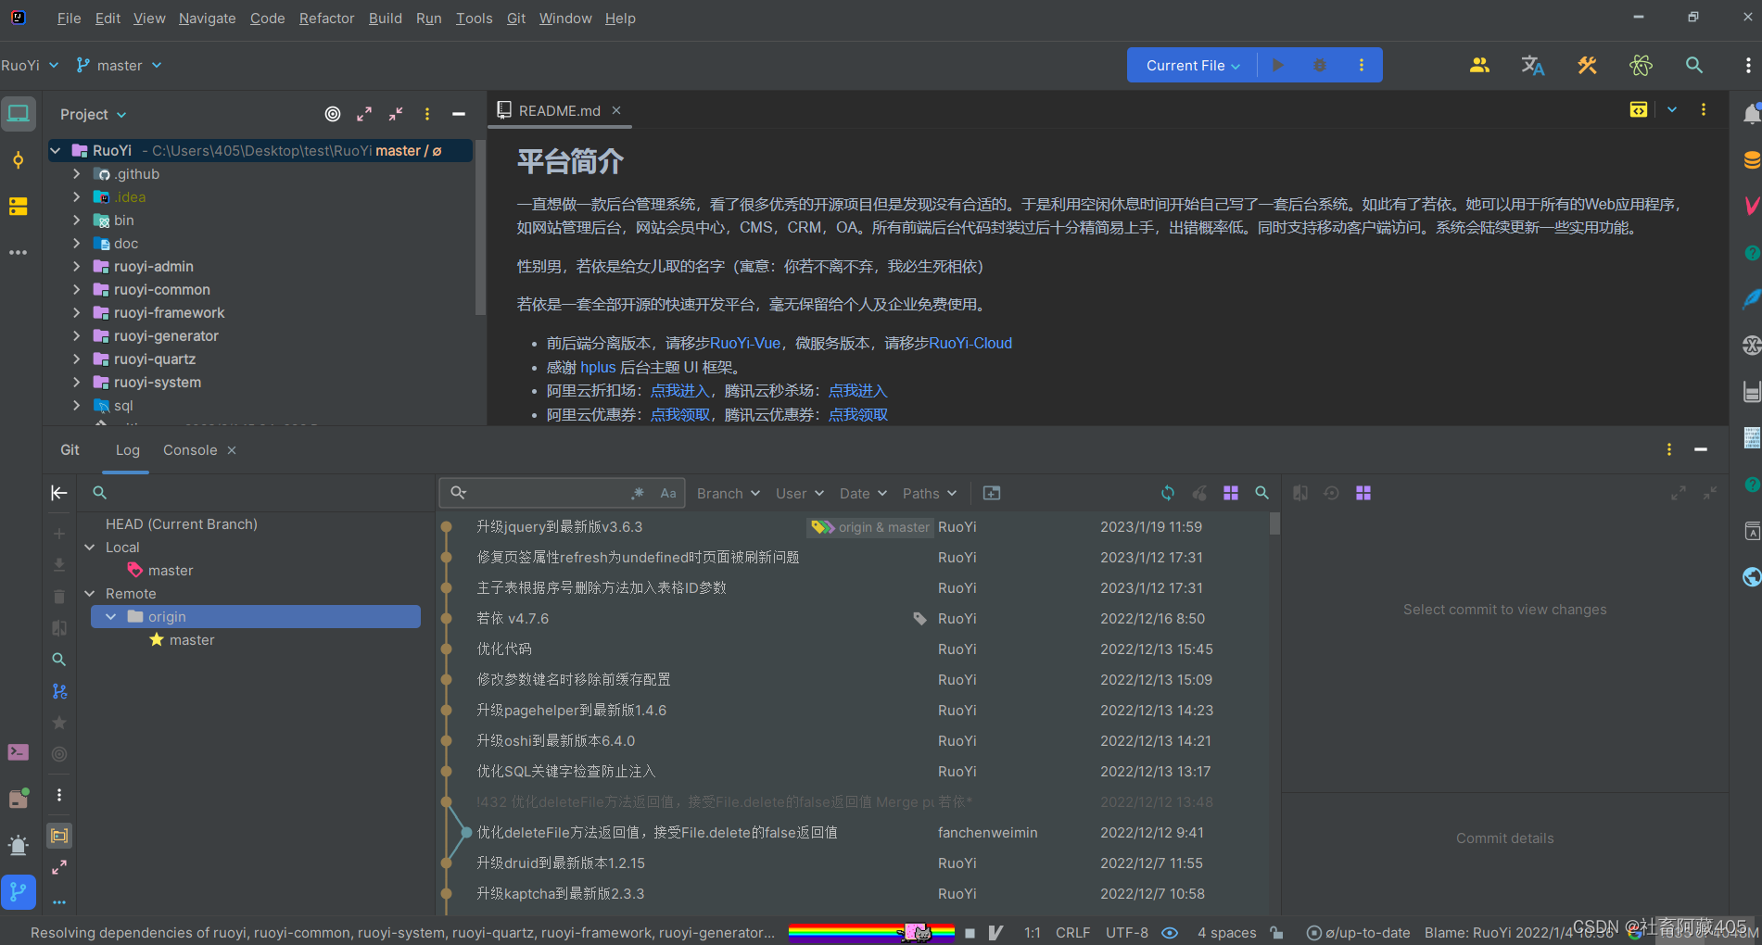
Task: Open the Refactor menu
Action: point(326,18)
